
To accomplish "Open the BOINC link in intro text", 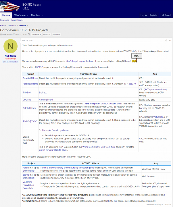I will click(x=40, y=67).
